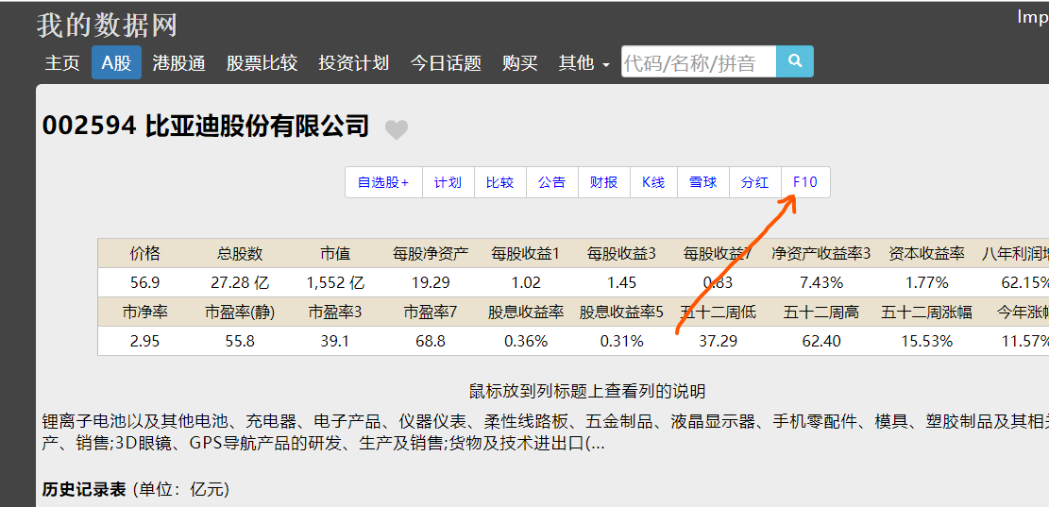Click the 每股收益3 column header
Viewport: 1049px width, 507px height.
click(621, 253)
